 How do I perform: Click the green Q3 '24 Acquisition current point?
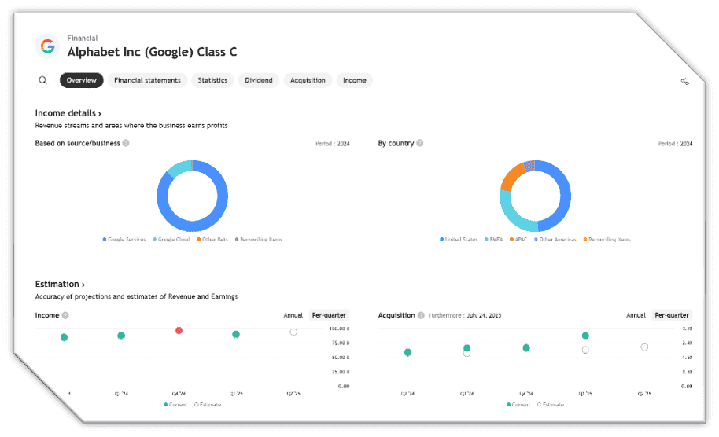[x=466, y=348]
